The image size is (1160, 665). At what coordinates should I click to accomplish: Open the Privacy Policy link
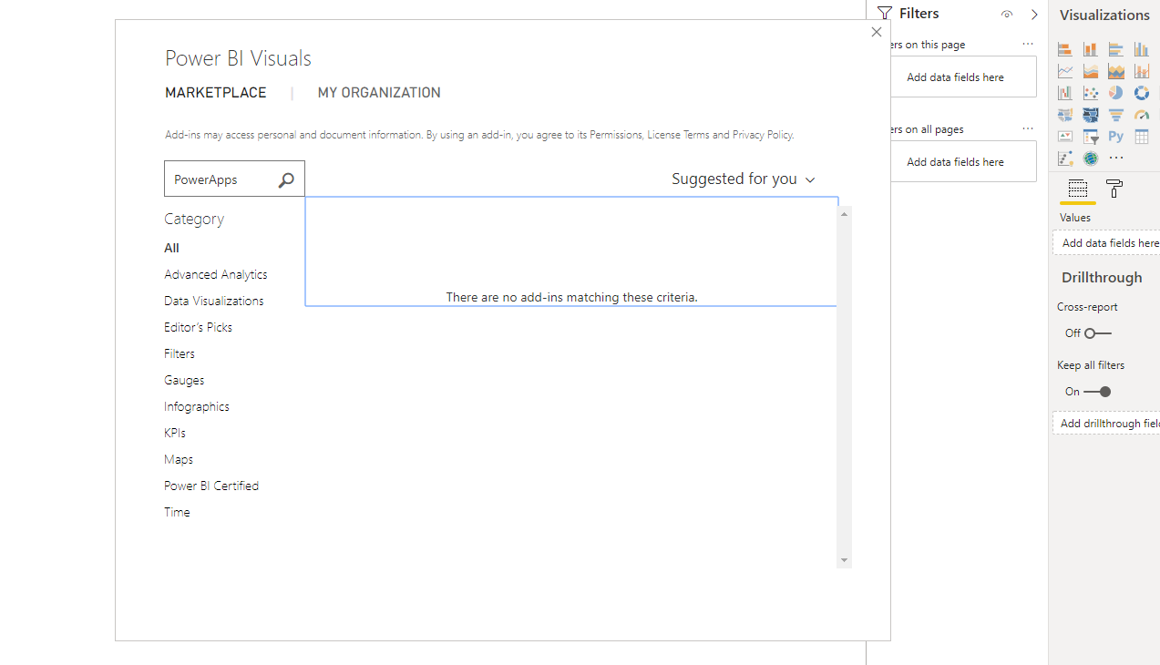click(762, 135)
